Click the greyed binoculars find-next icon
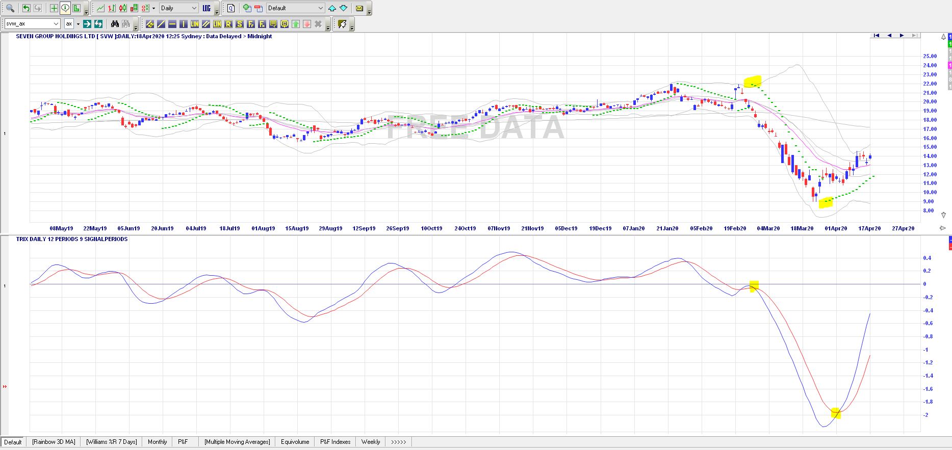Screen dimensions: 952x450 click(x=126, y=24)
